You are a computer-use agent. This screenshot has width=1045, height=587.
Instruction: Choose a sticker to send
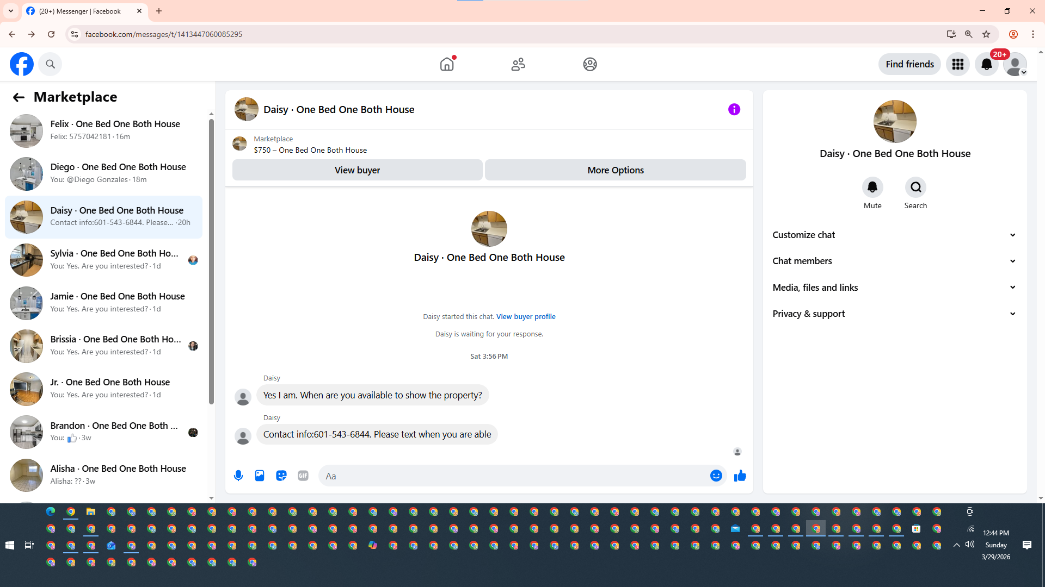pos(281,476)
